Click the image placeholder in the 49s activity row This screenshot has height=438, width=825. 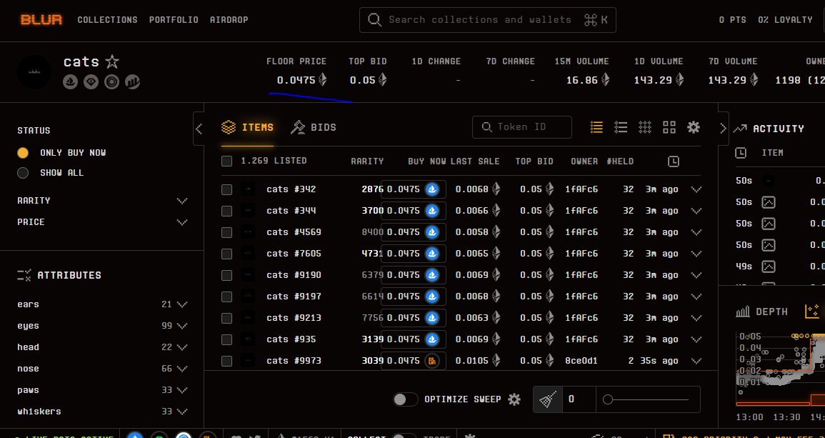coord(769,267)
